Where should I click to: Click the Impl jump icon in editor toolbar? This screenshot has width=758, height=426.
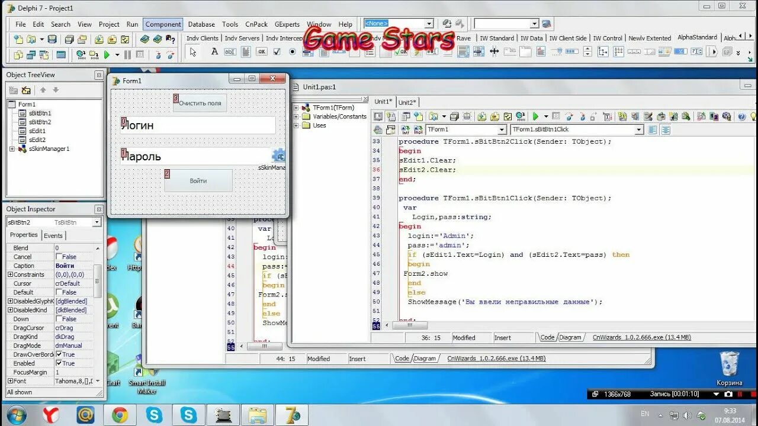pos(418,130)
